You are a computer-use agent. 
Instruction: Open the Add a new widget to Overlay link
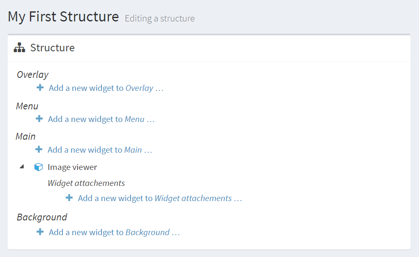[106, 88]
